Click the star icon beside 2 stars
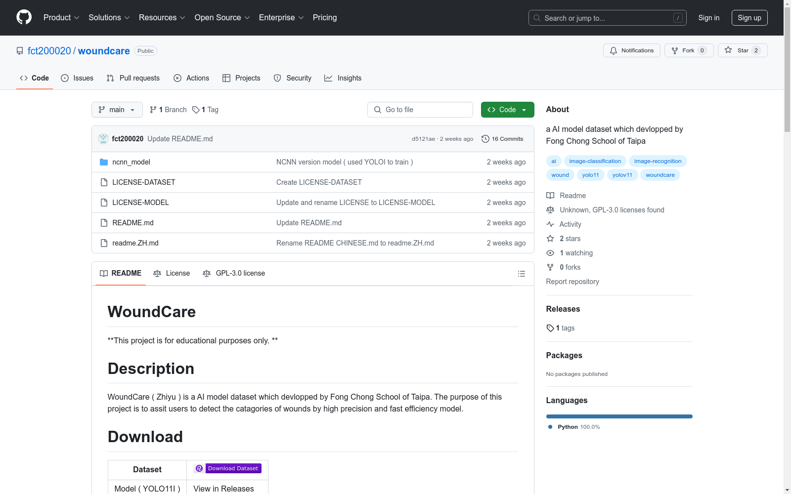Screen dimensions: 791x494 click(550, 239)
